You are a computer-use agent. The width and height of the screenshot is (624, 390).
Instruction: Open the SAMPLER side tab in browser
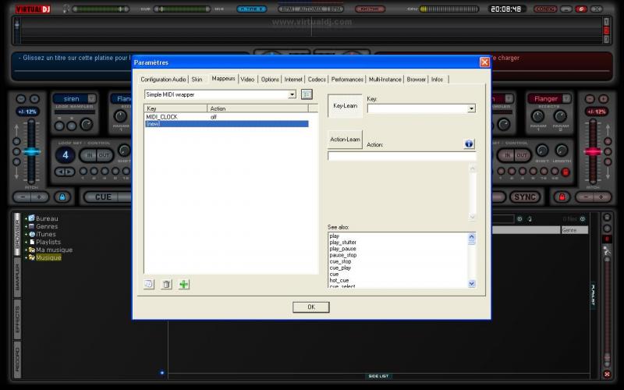(17, 278)
